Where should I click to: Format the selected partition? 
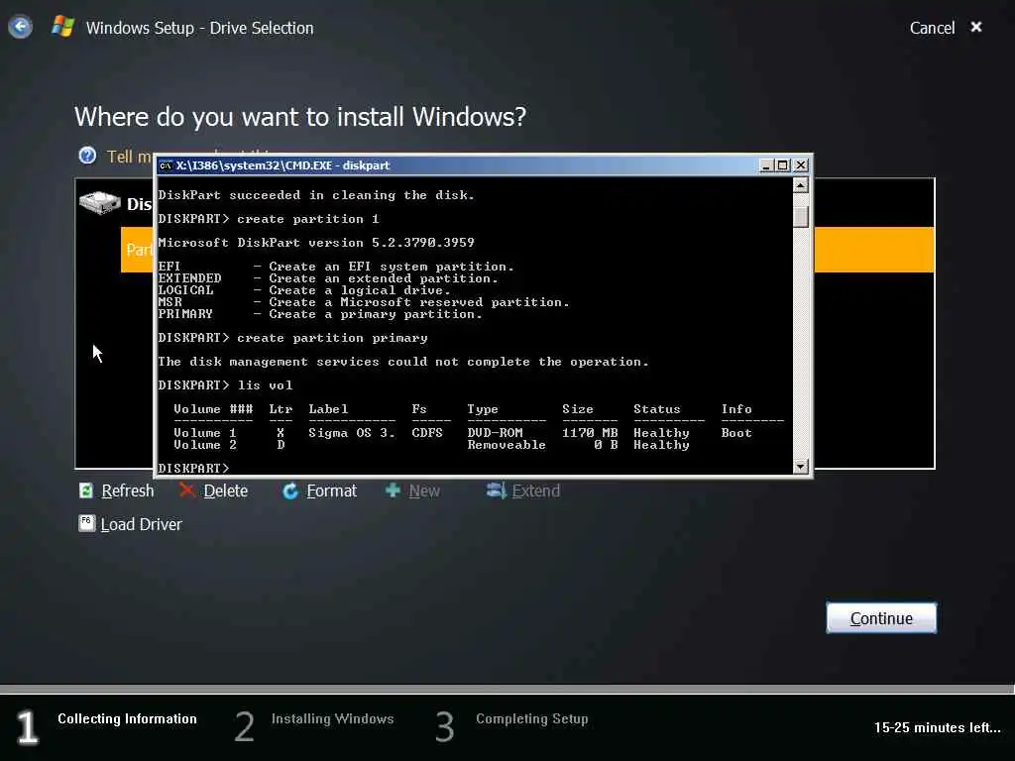click(331, 491)
